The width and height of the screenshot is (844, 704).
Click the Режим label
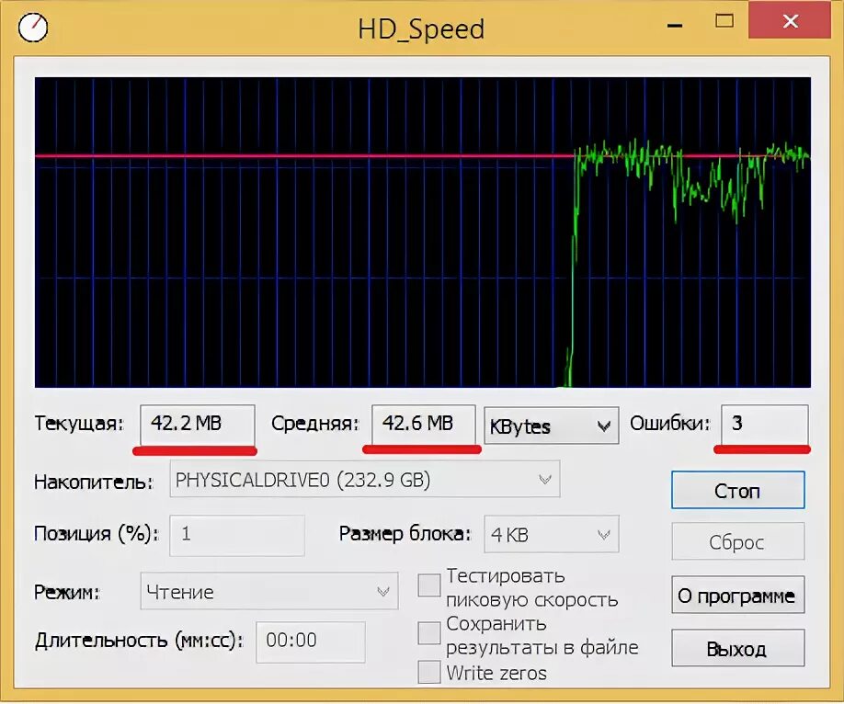click(x=67, y=593)
